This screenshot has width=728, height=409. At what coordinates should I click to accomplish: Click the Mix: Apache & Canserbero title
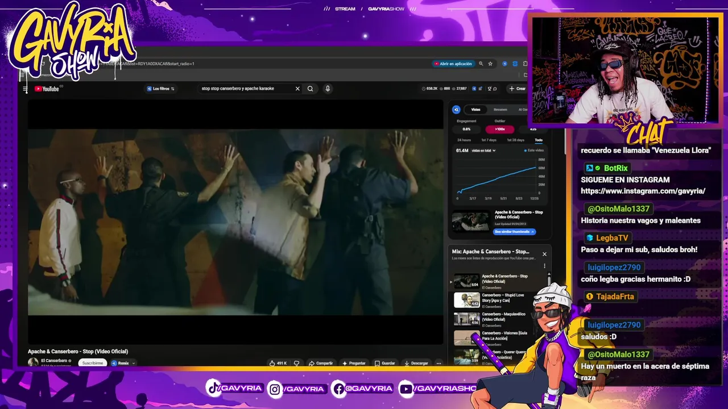point(490,252)
